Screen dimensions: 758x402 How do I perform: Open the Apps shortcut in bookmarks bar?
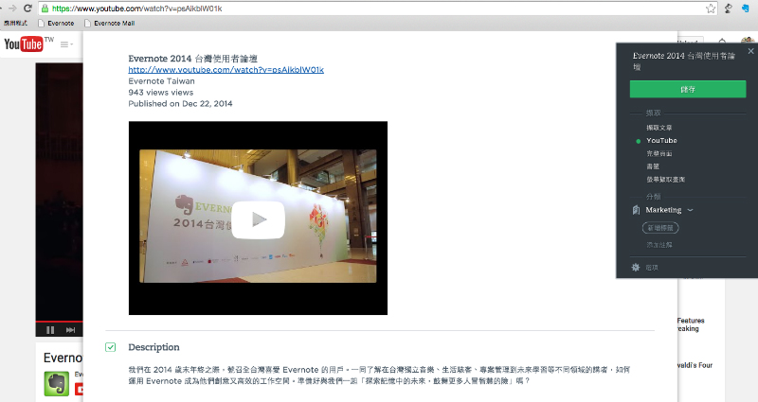click(15, 23)
